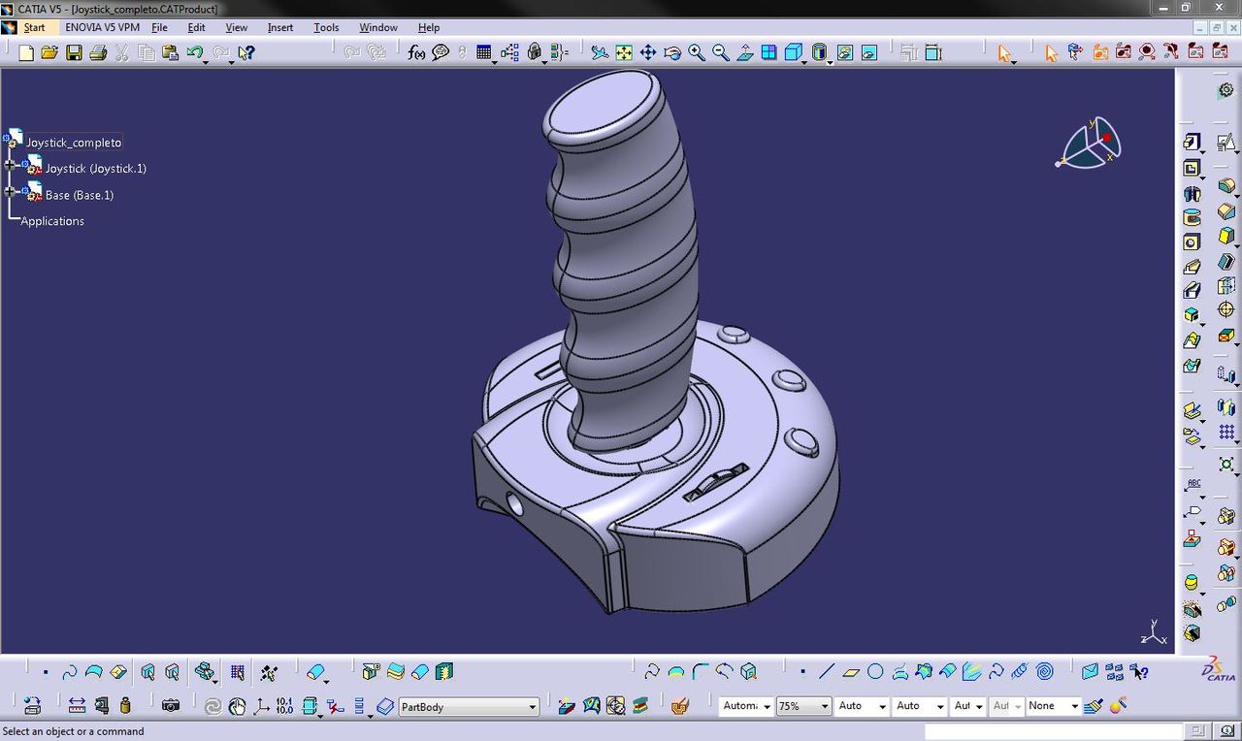Click the Create Multi-View icon

pyautogui.click(x=769, y=52)
